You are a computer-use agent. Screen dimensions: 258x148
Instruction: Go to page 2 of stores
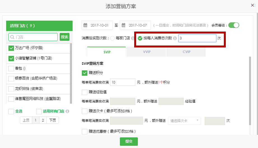tap(43, 120)
